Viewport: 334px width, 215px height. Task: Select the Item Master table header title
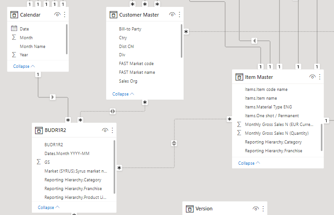pyautogui.click(x=259, y=77)
